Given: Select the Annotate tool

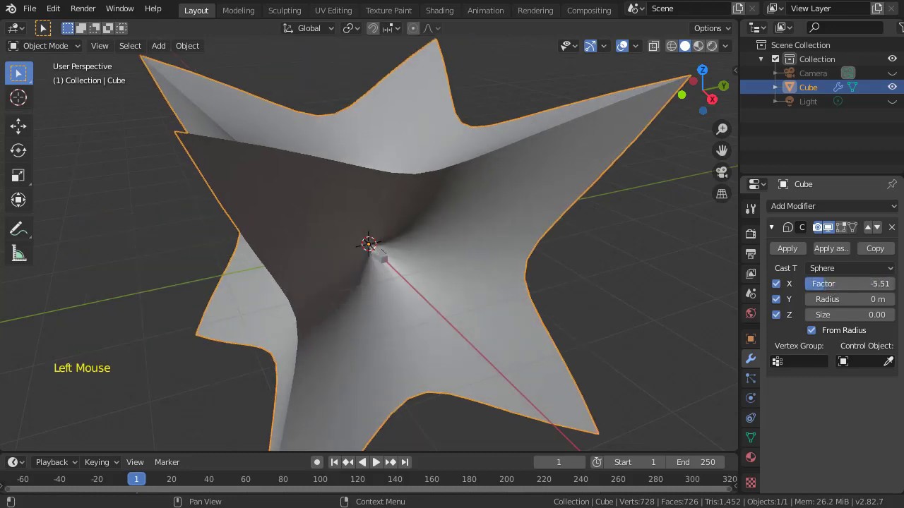Looking at the screenshot, I should [18, 229].
